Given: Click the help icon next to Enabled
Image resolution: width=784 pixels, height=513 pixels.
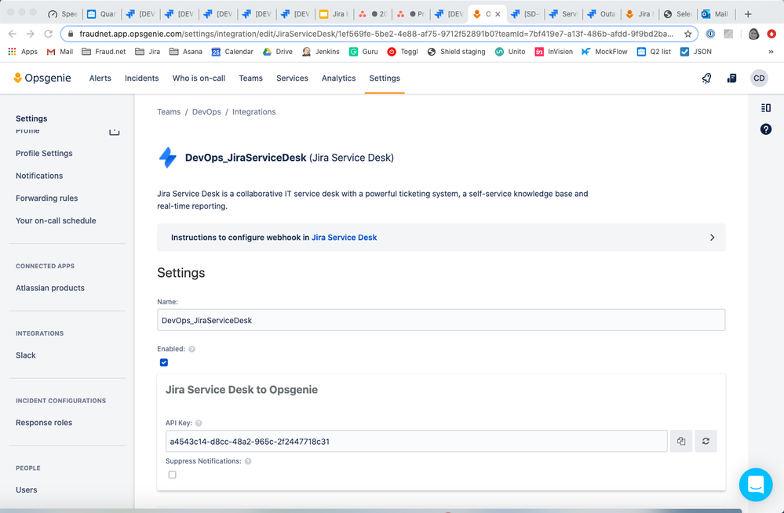Looking at the screenshot, I should [x=192, y=349].
